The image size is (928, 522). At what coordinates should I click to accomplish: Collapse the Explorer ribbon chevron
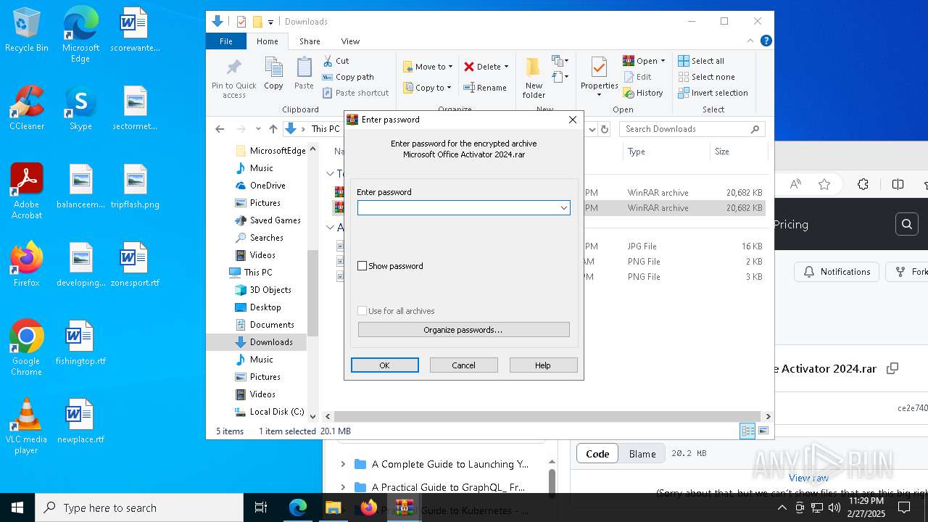(750, 41)
